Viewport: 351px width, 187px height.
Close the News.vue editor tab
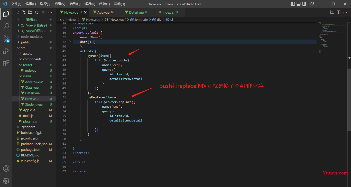coord(85,12)
